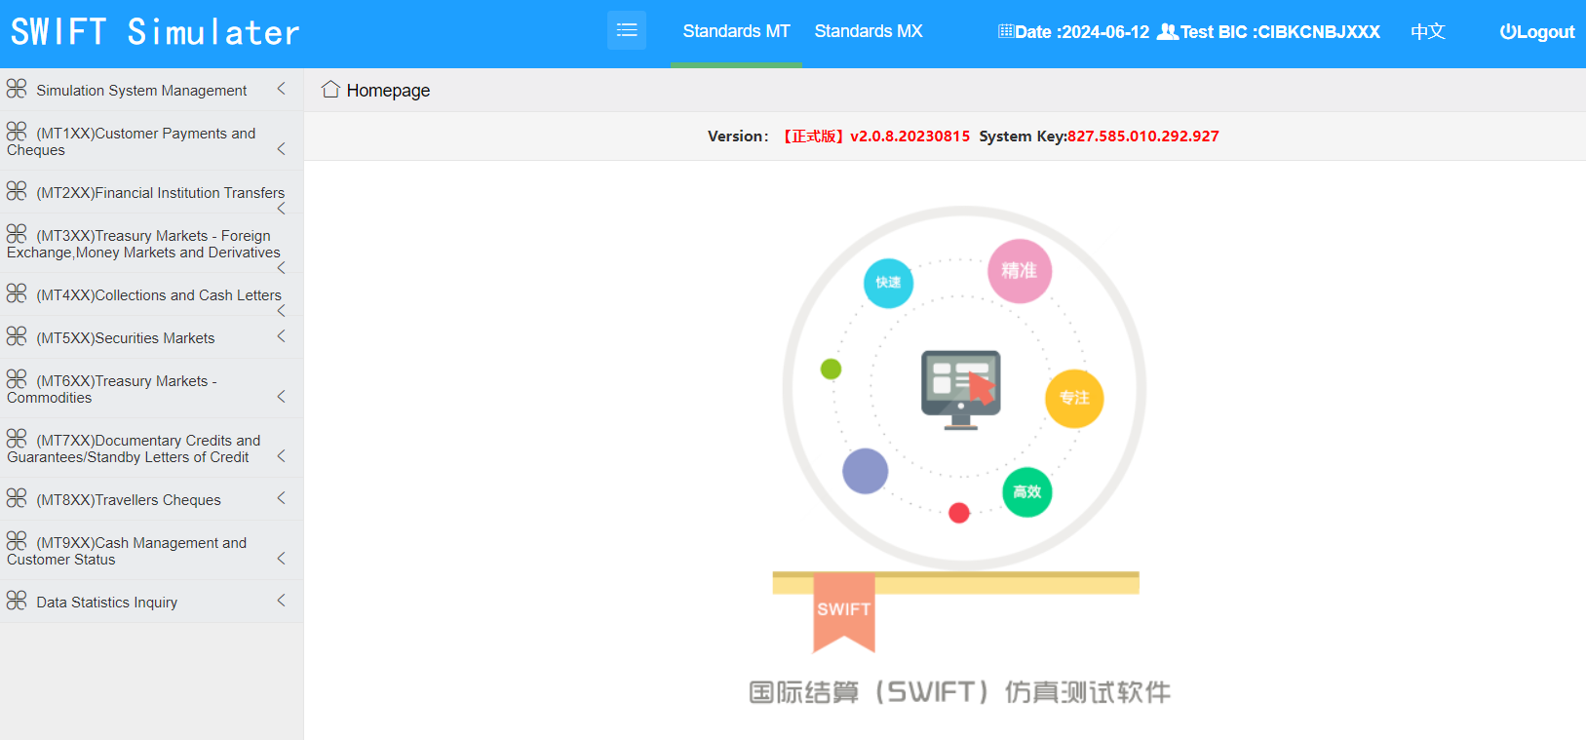Click the orange SWIFT ribbon badge
Screen dimensions: 1586x740
[844, 612]
